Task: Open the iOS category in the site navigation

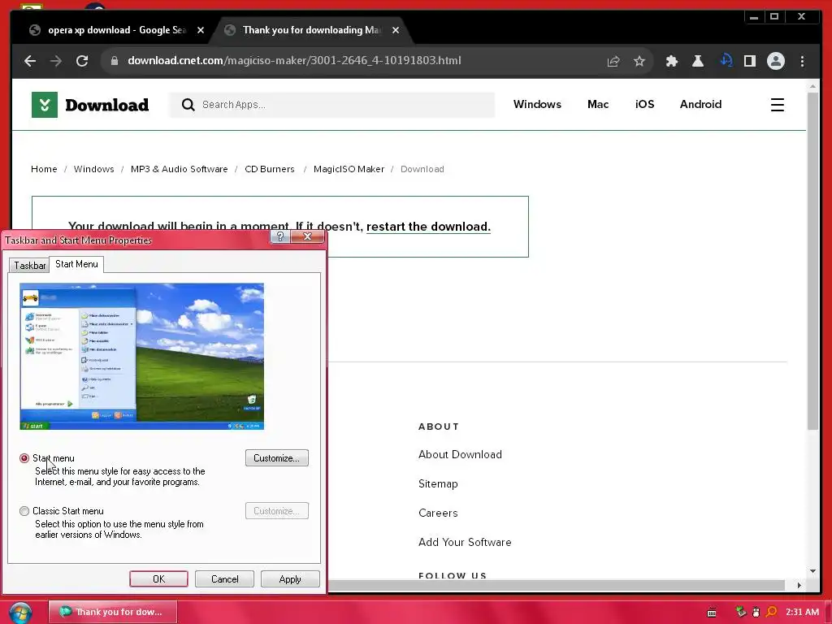Action: click(x=644, y=105)
